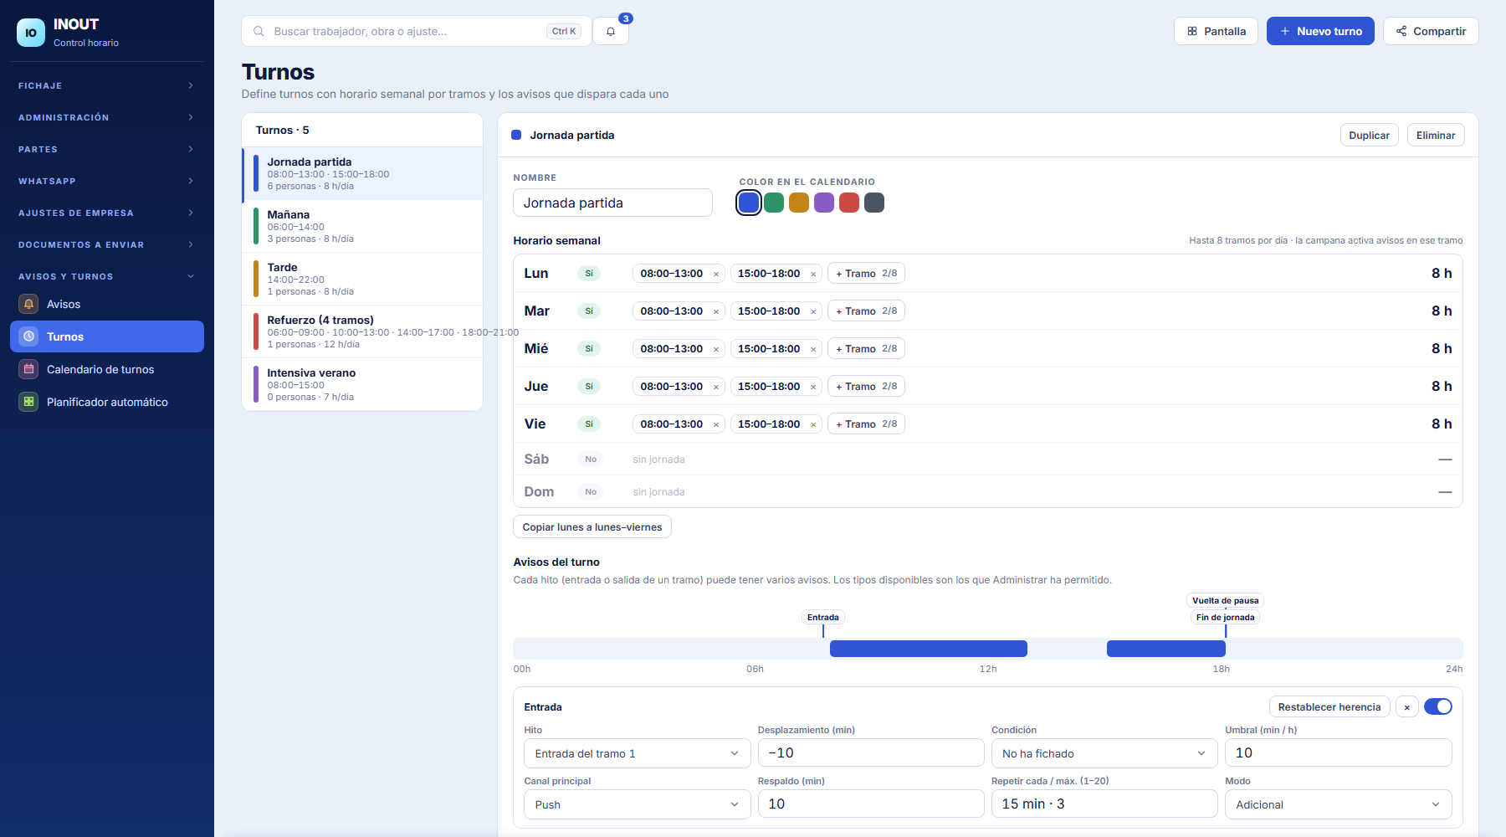Click Restablecer herencia button
Image resolution: width=1506 pixels, height=837 pixels.
pos(1329,707)
